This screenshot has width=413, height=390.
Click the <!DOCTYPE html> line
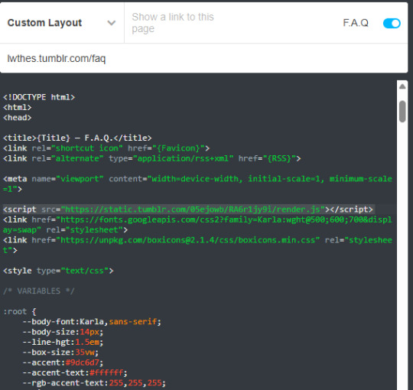tap(39, 97)
